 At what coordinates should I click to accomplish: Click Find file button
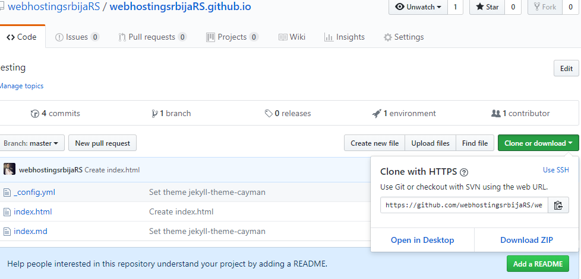(475, 143)
